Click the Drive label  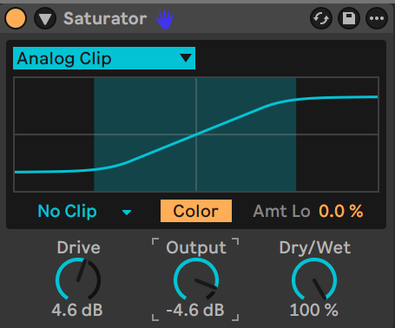tap(79, 247)
